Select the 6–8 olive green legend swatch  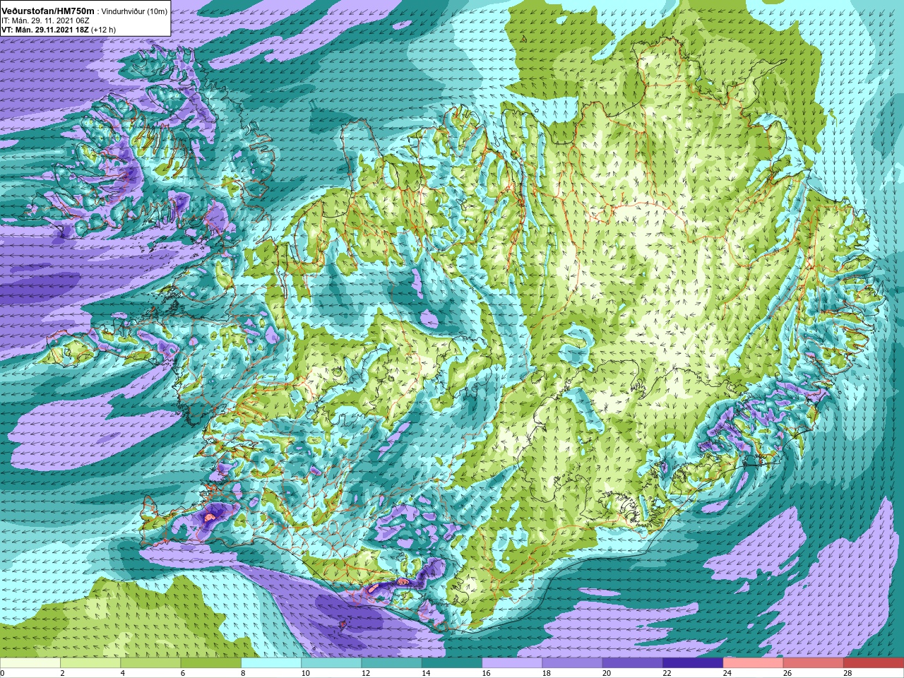click(211, 663)
